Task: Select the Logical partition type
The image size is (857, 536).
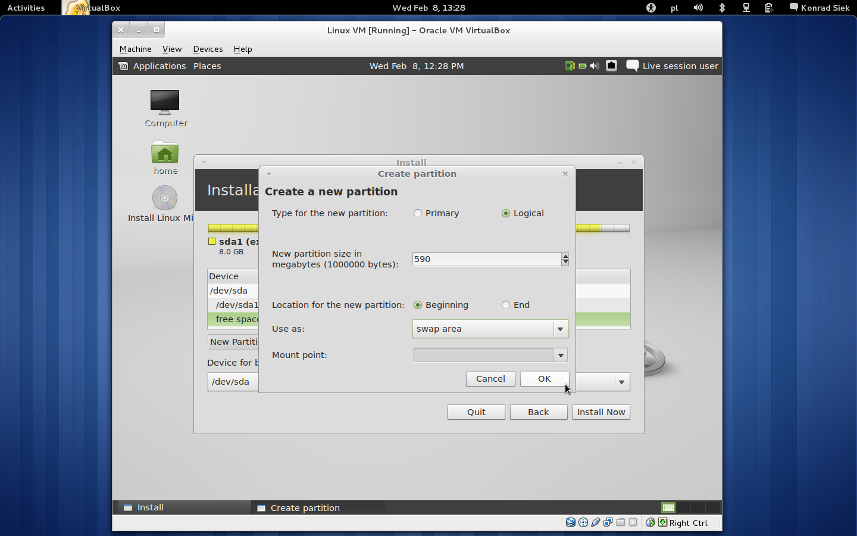Action: (506, 213)
